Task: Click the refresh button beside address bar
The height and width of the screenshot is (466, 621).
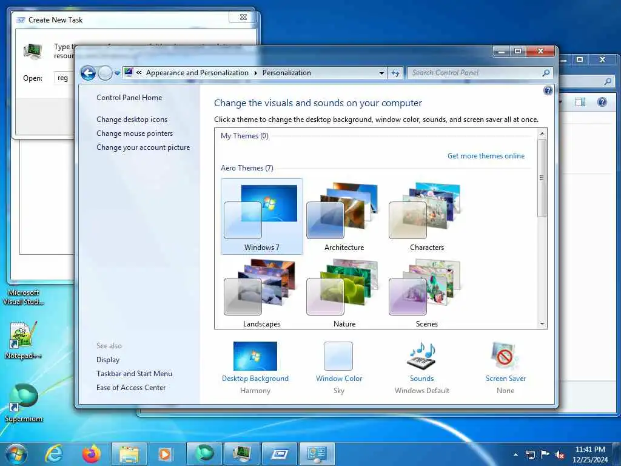Action: 395,73
